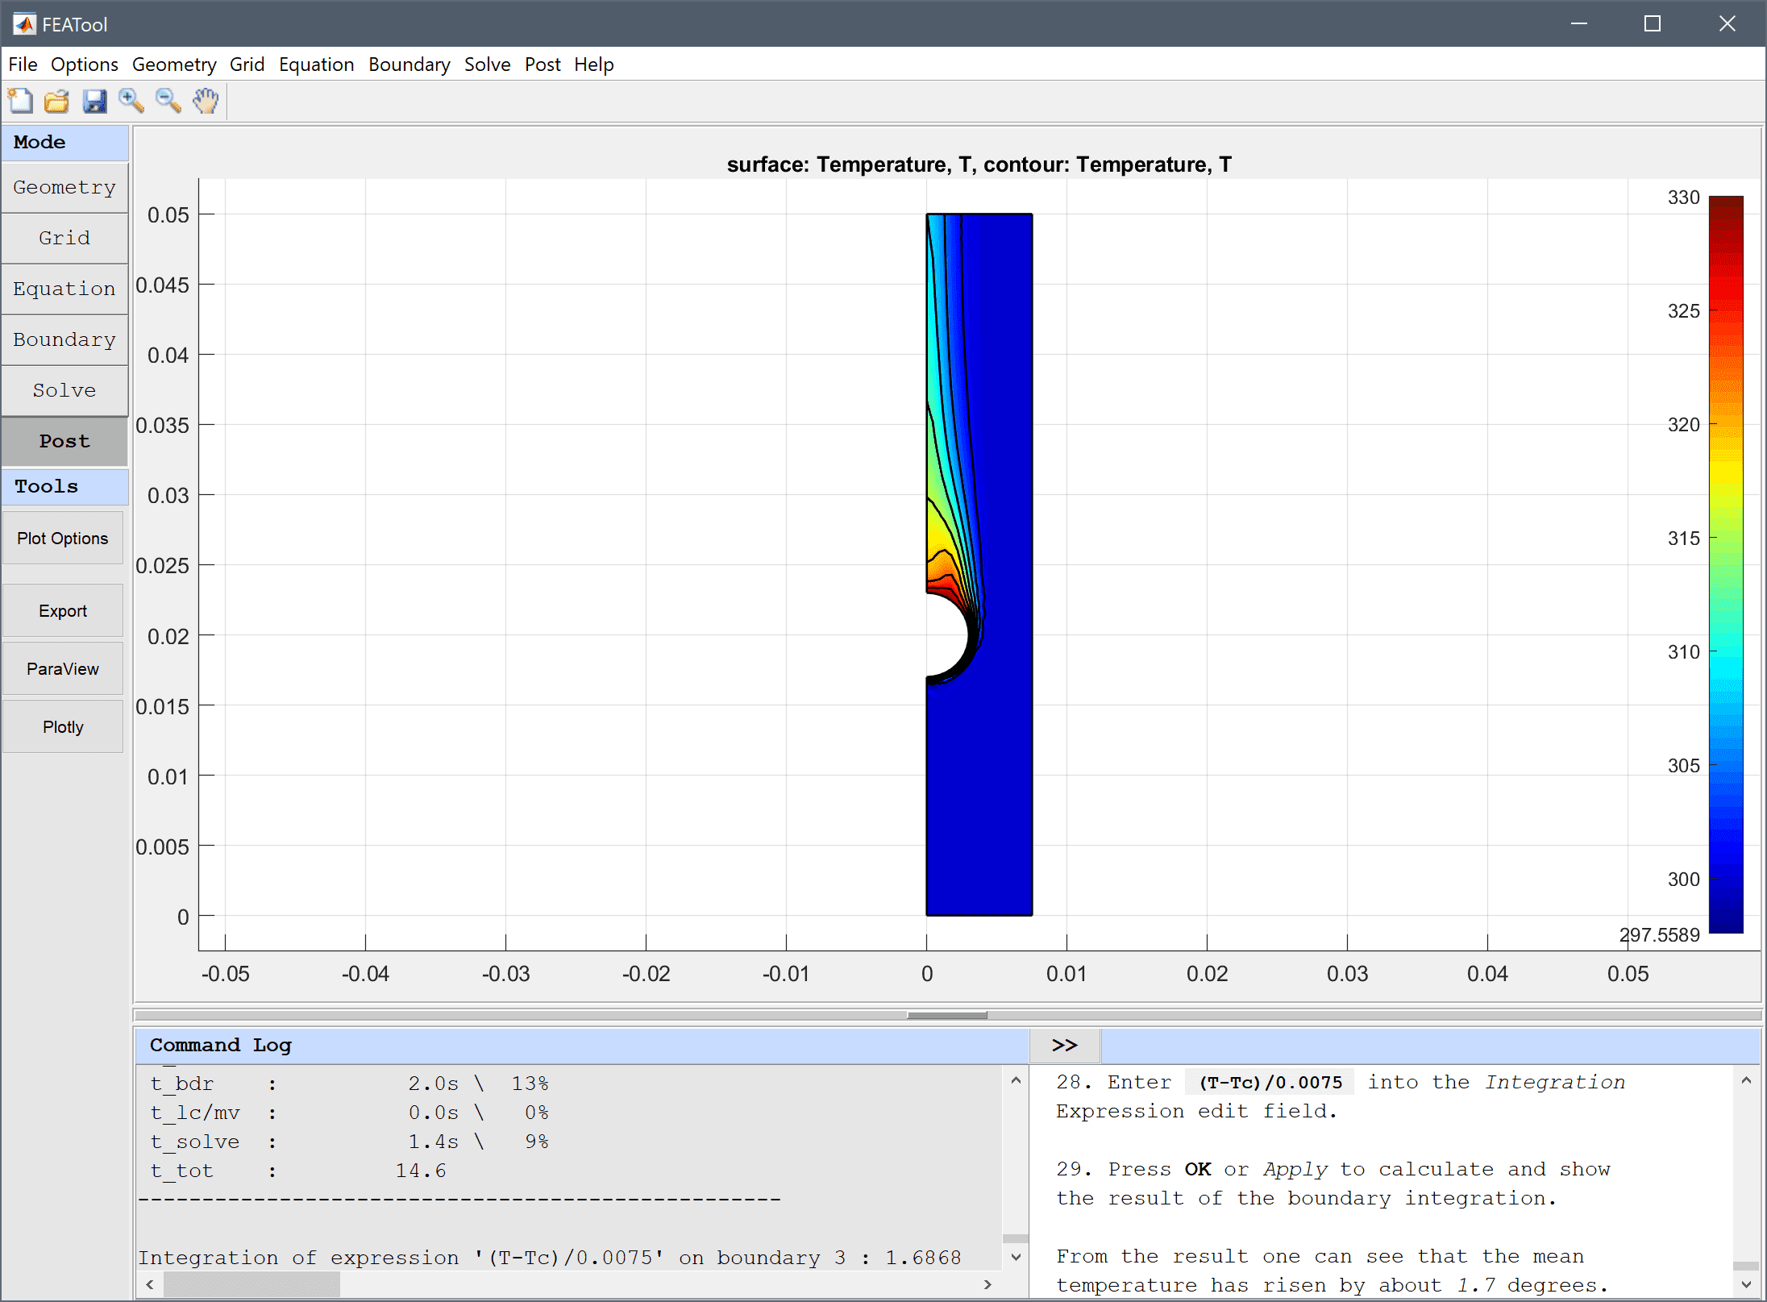Click command log scroll down arrow
The width and height of the screenshot is (1767, 1302).
[x=1016, y=1257]
